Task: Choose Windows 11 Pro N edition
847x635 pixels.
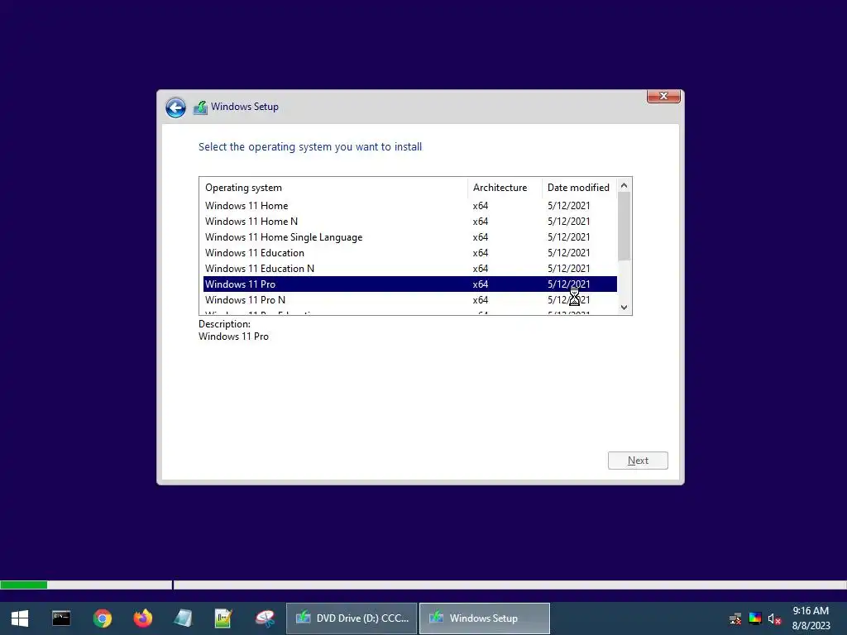Action: point(410,299)
